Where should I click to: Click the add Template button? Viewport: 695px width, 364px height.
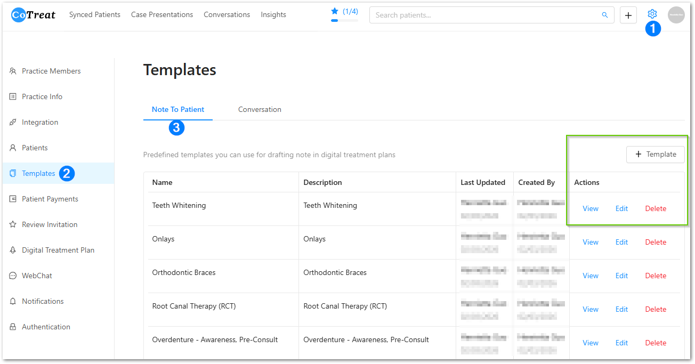click(x=655, y=155)
